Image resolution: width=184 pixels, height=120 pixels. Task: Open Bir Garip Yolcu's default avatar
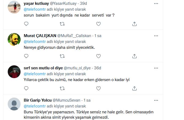14,104
